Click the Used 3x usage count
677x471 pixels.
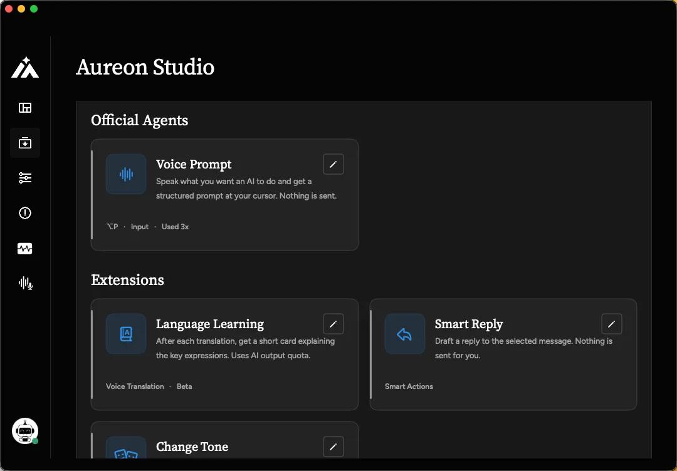point(176,227)
